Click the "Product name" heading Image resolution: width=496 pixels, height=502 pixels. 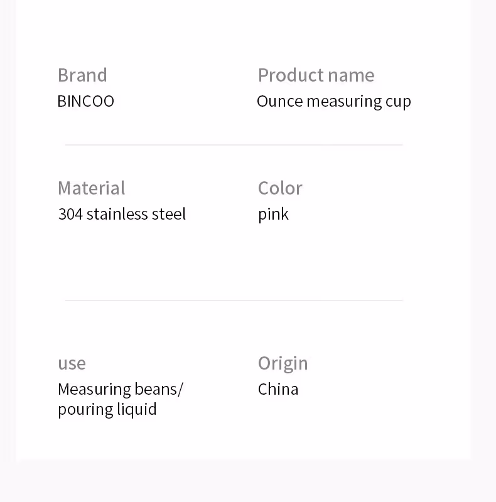(x=316, y=75)
